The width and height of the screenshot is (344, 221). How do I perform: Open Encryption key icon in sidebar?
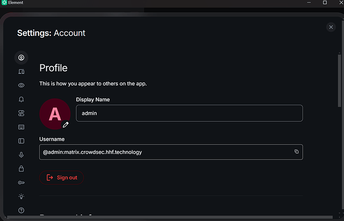21,183
